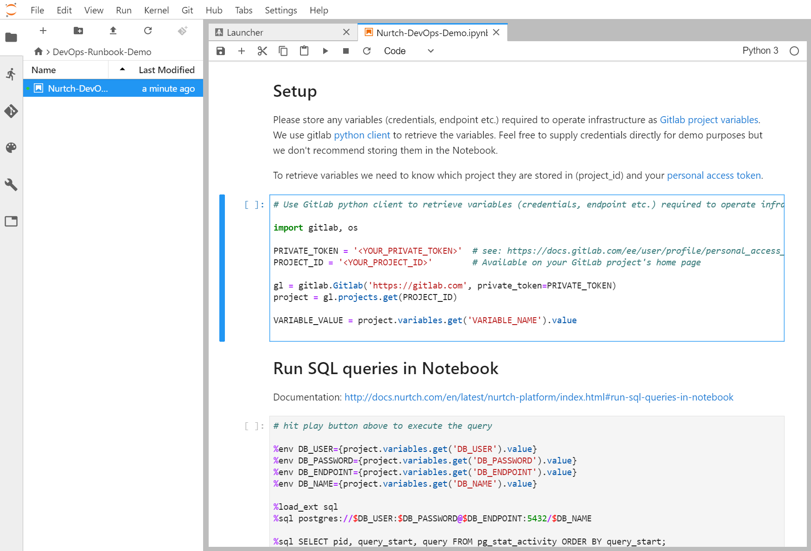Open the Git menu
The width and height of the screenshot is (811, 551).
[x=187, y=10]
